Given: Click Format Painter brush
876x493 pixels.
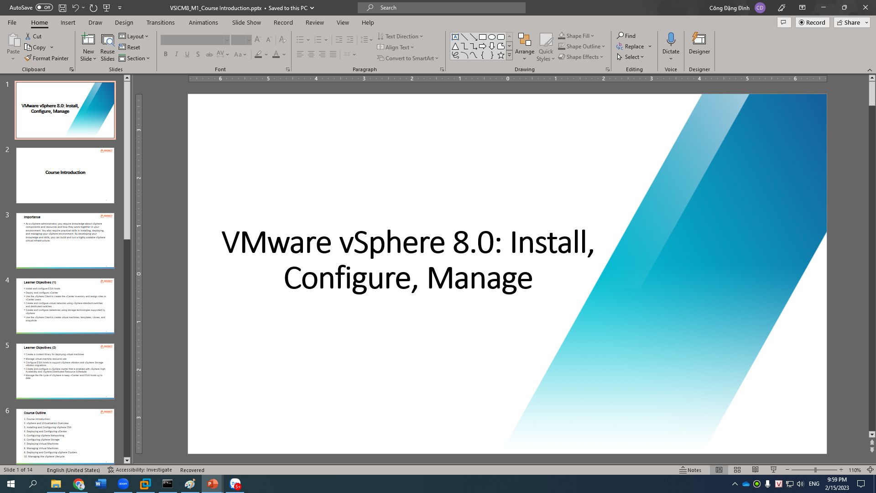Looking at the screenshot, I should click(47, 58).
